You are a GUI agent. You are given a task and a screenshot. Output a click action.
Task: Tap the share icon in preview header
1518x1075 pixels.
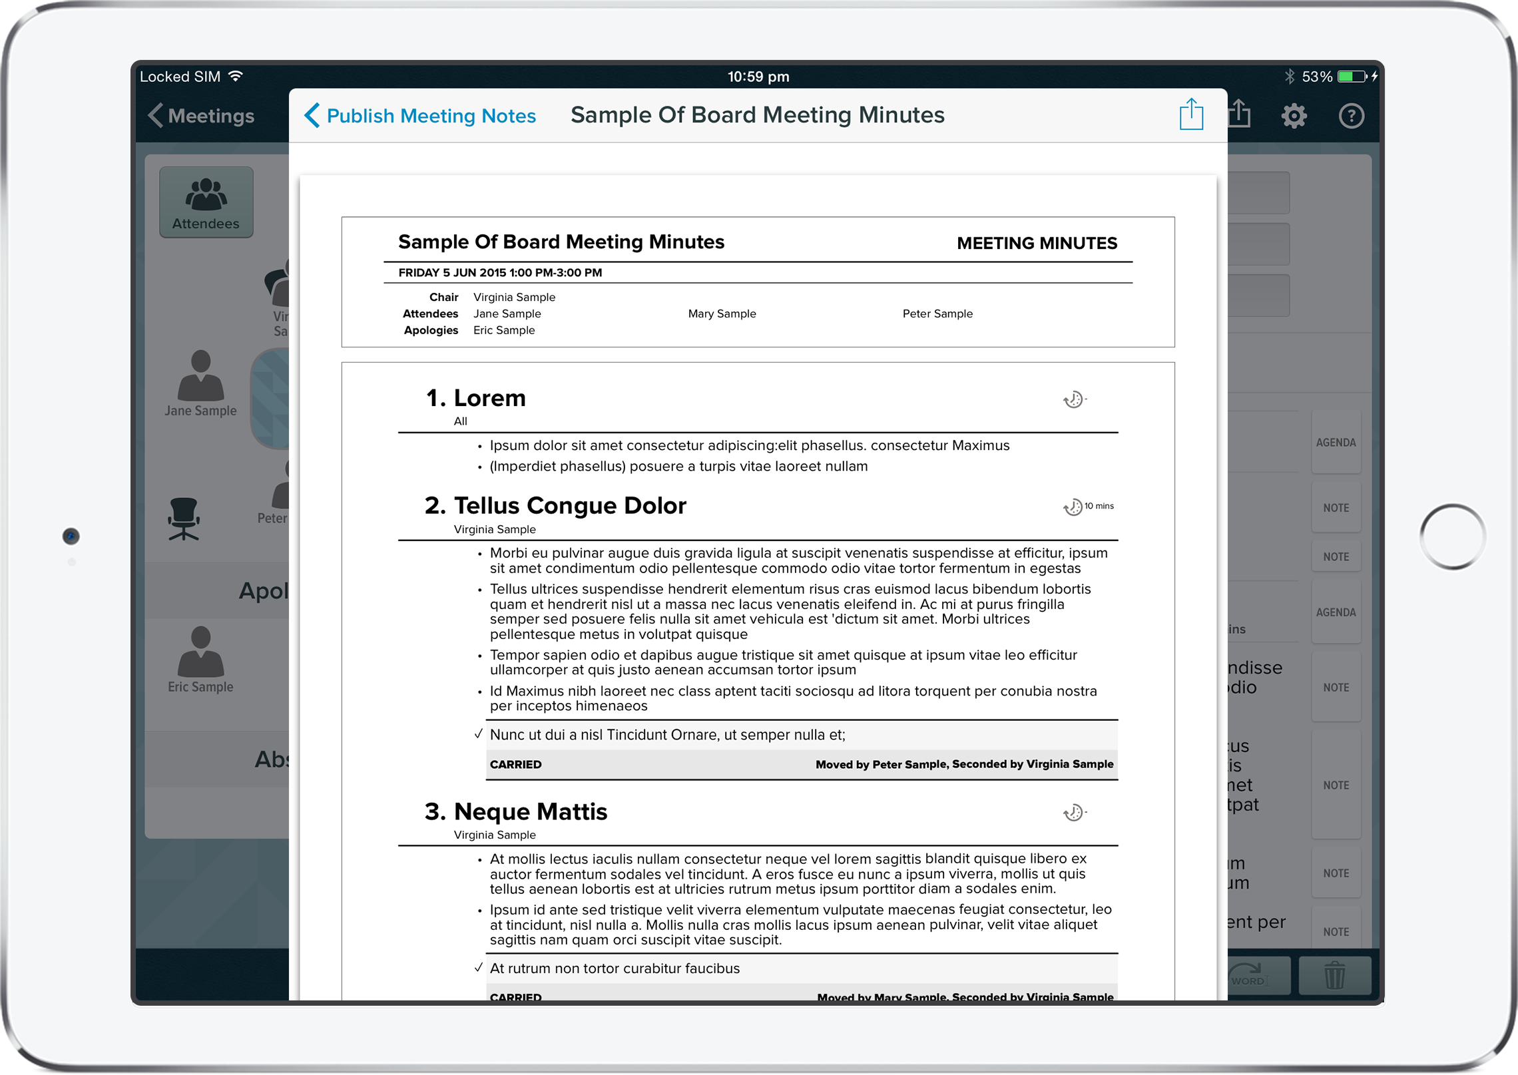(1190, 115)
